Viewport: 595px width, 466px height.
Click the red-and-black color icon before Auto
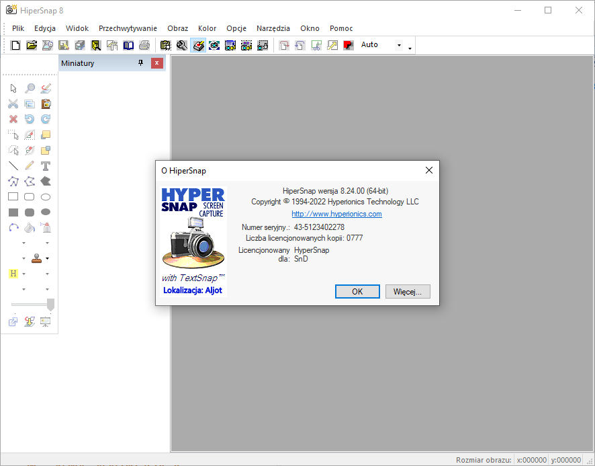(x=348, y=46)
